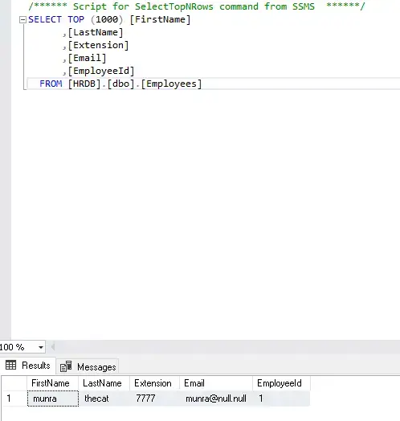Click the [EmployeeId] text in query
The height and width of the screenshot is (421, 400).
coord(101,72)
